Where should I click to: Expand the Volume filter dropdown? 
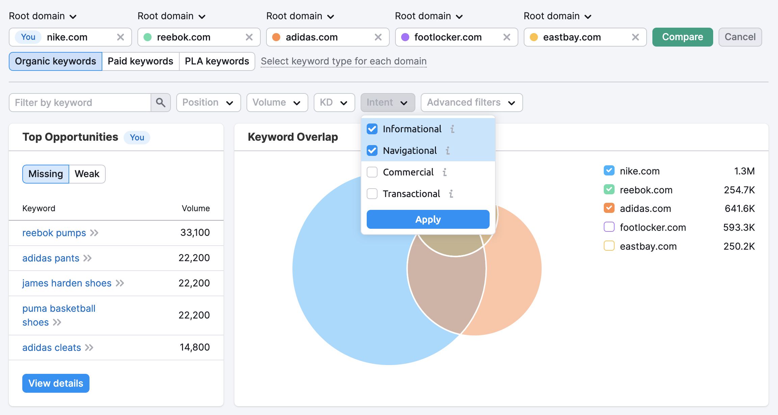276,102
